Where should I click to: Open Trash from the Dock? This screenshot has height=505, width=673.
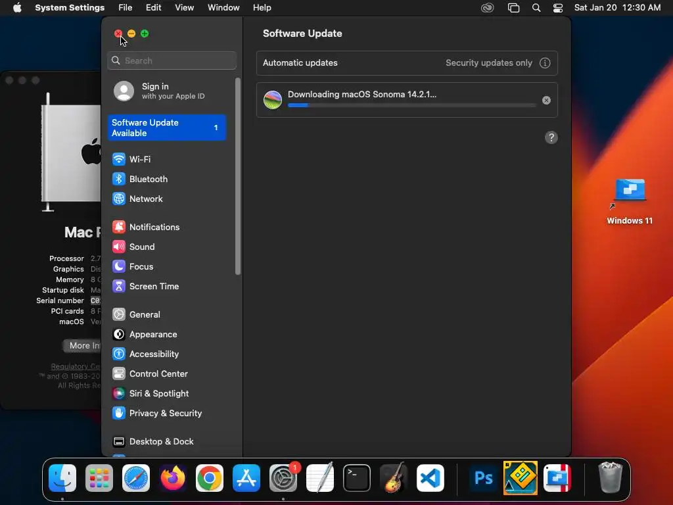coord(610,477)
